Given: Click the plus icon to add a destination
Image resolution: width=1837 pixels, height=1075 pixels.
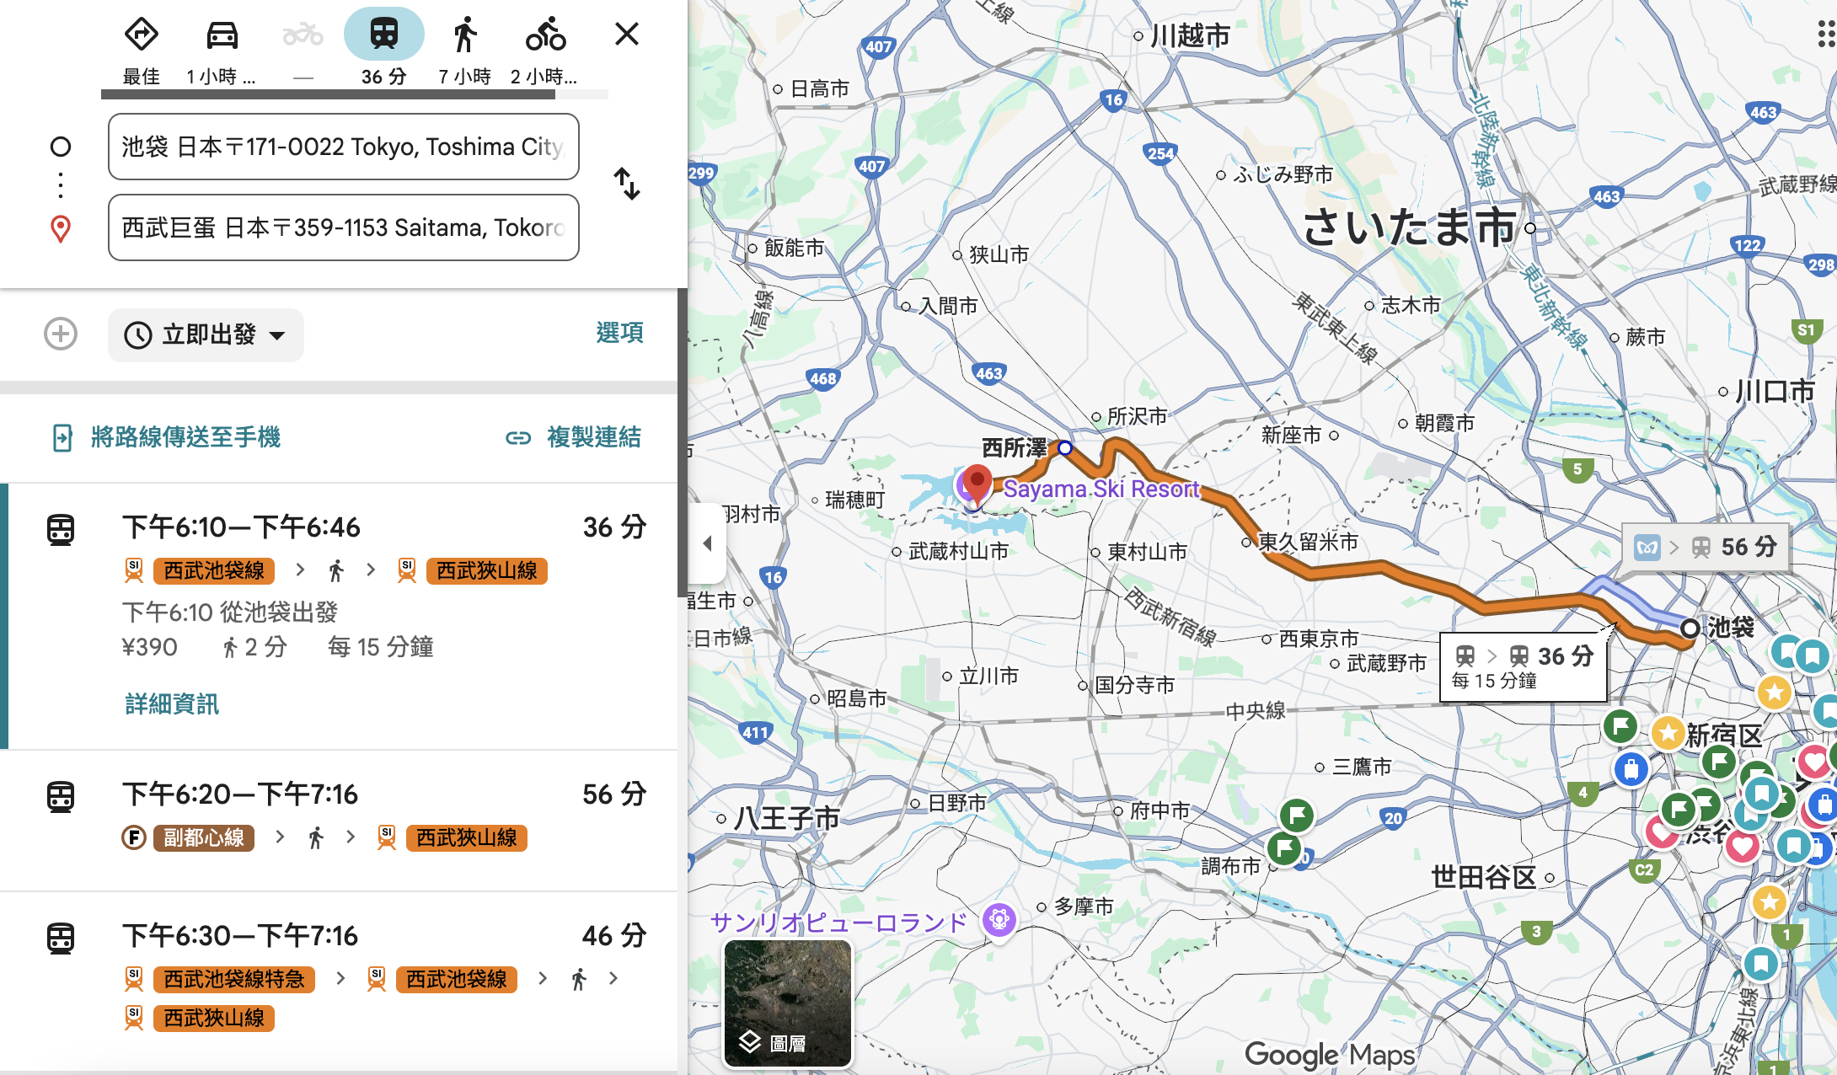Looking at the screenshot, I should (59, 334).
